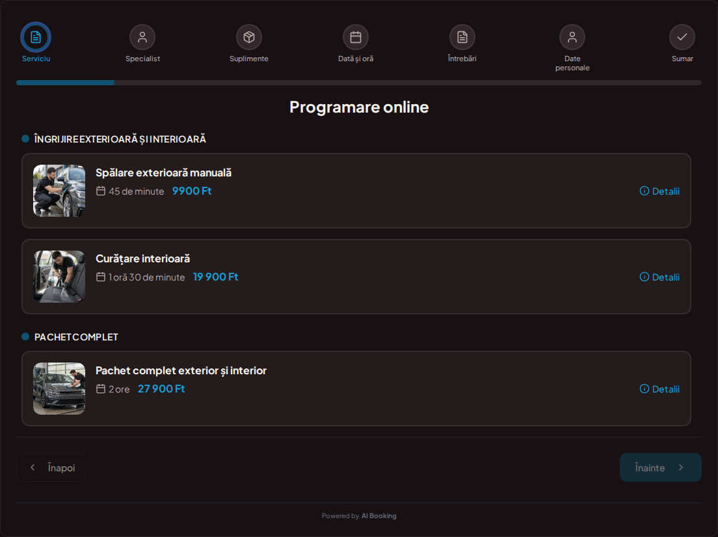Choose the Spălare exterioară manuală service title
Image resolution: width=718 pixels, height=537 pixels.
pyautogui.click(x=163, y=172)
